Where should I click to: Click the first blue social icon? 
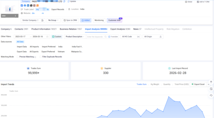22,5
